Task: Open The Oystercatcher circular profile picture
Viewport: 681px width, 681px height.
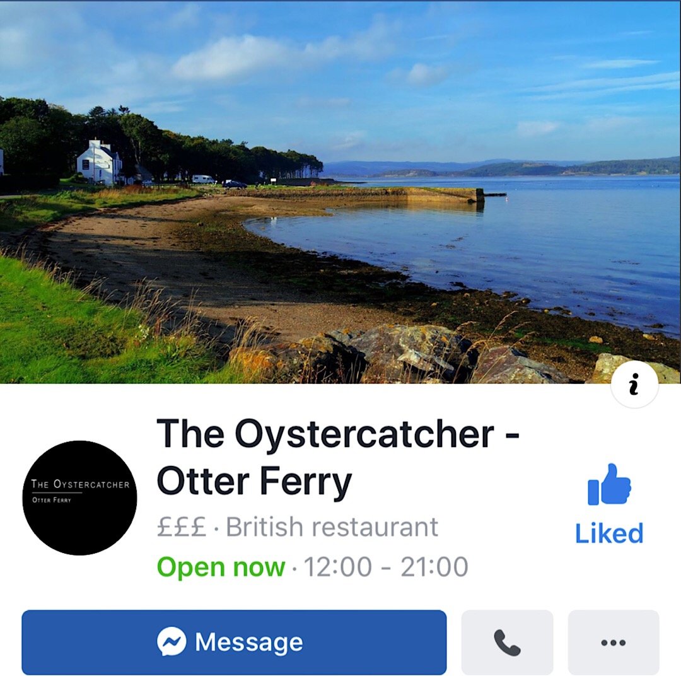Action: coord(79,498)
